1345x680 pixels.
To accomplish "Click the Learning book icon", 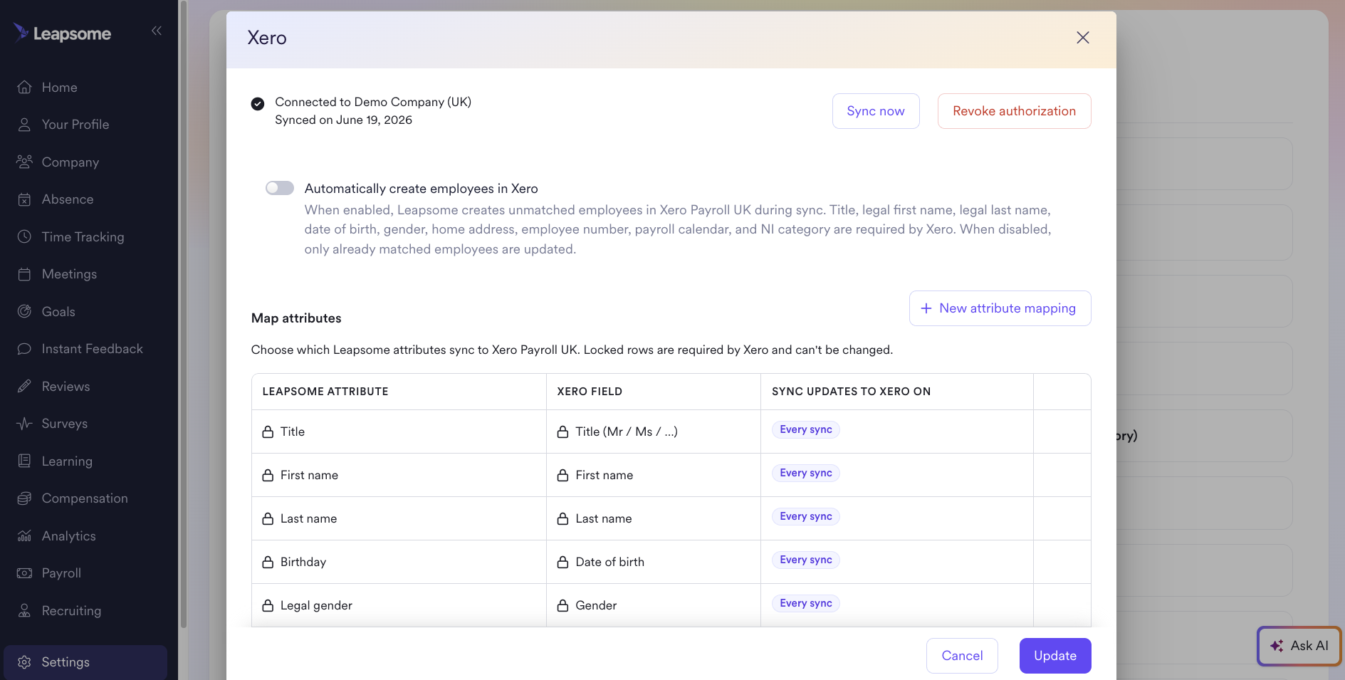I will click(x=24, y=461).
